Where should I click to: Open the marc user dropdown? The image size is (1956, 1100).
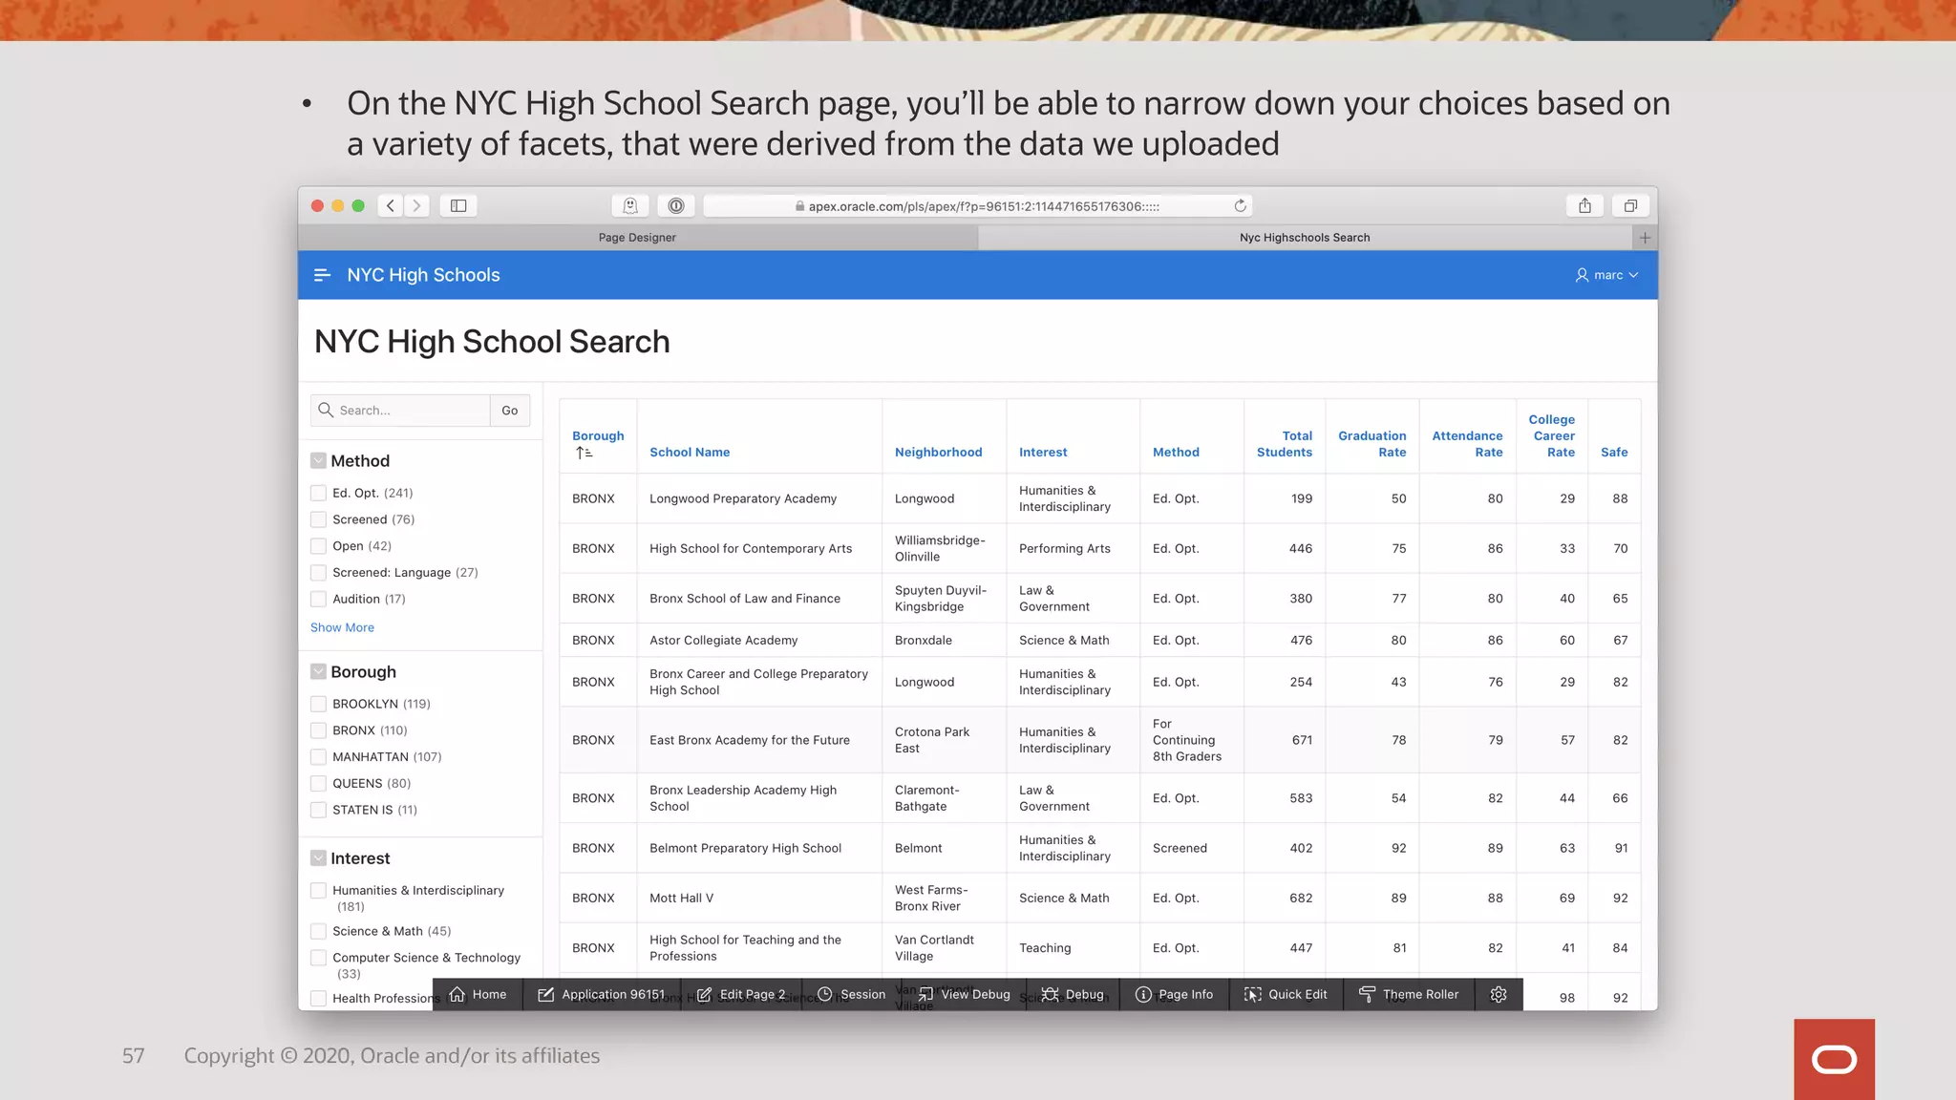tap(1607, 275)
